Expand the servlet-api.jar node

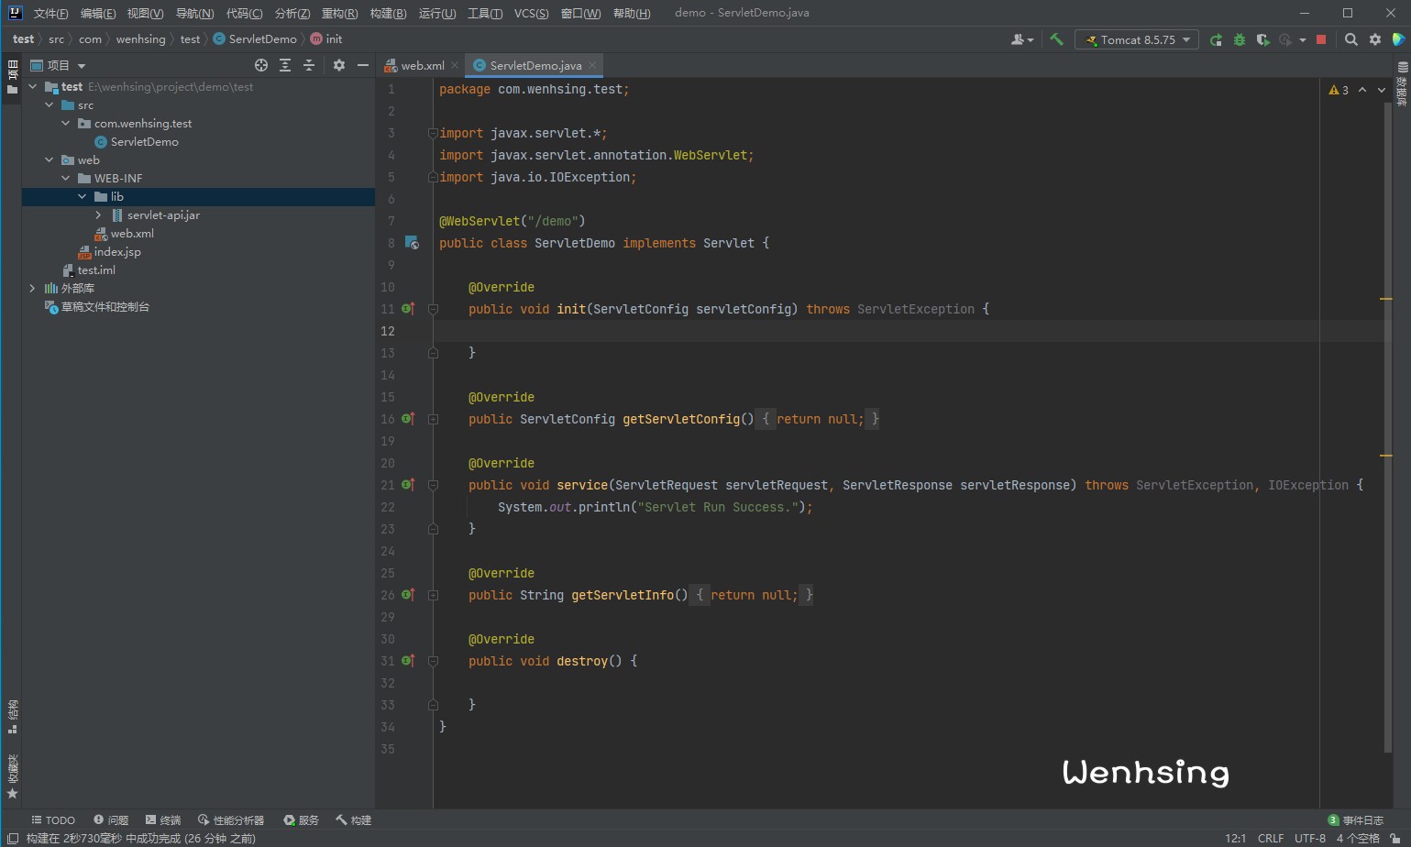[98, 214]
